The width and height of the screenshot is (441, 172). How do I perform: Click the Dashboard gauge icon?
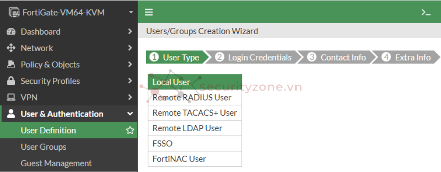pyautogui.click(x=11, y=32)
